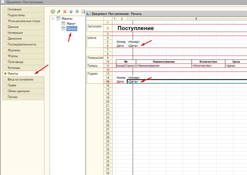Open the Движения tab
247x175 pixels.
point(23,39)
